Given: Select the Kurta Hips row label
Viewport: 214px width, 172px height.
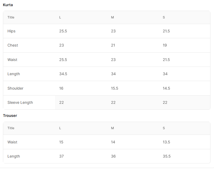Looking at the screenshot, I should pyautogui.click(x=12, y=31).
